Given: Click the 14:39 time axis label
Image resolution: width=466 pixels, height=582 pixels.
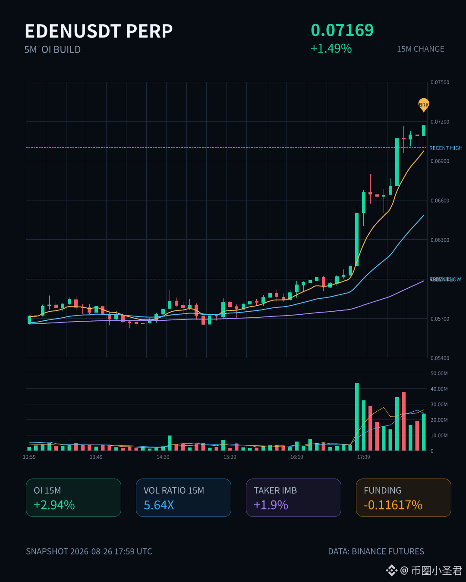Looking at the screenshot, I should (x=163, y=457).
